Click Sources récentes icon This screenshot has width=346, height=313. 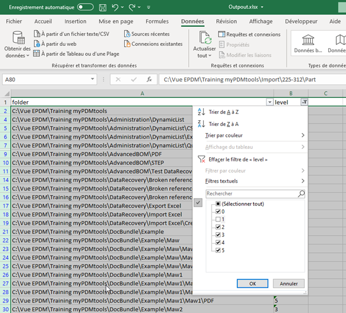(127, 34)
